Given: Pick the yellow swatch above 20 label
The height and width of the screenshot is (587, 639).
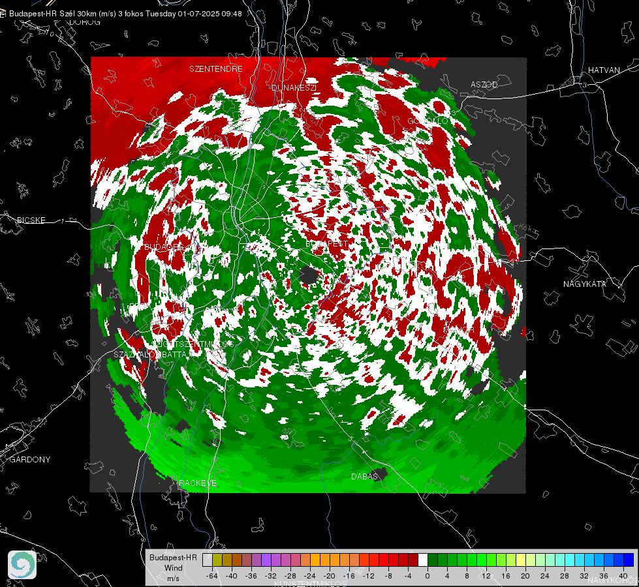Looking at the screenshot, I should tap(521, 560).
